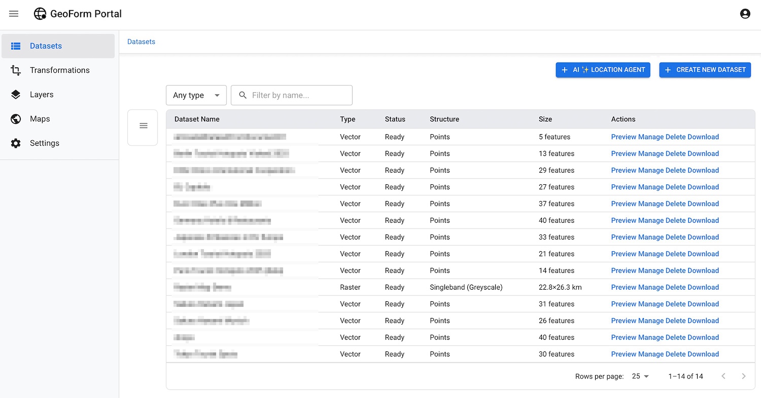Click the AI Location Agent button

[603, 70]
